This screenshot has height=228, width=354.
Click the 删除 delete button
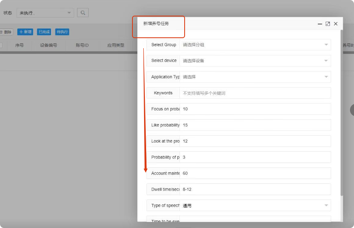pos(6,32)
